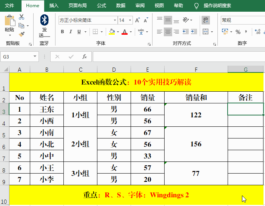
Task: Click the insert function fx icon
Action: tap(85, 57)
